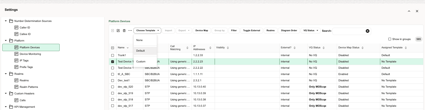Click the Caller ID page icon
This screenshot has height=110, width=425.
tap(16, 27)
